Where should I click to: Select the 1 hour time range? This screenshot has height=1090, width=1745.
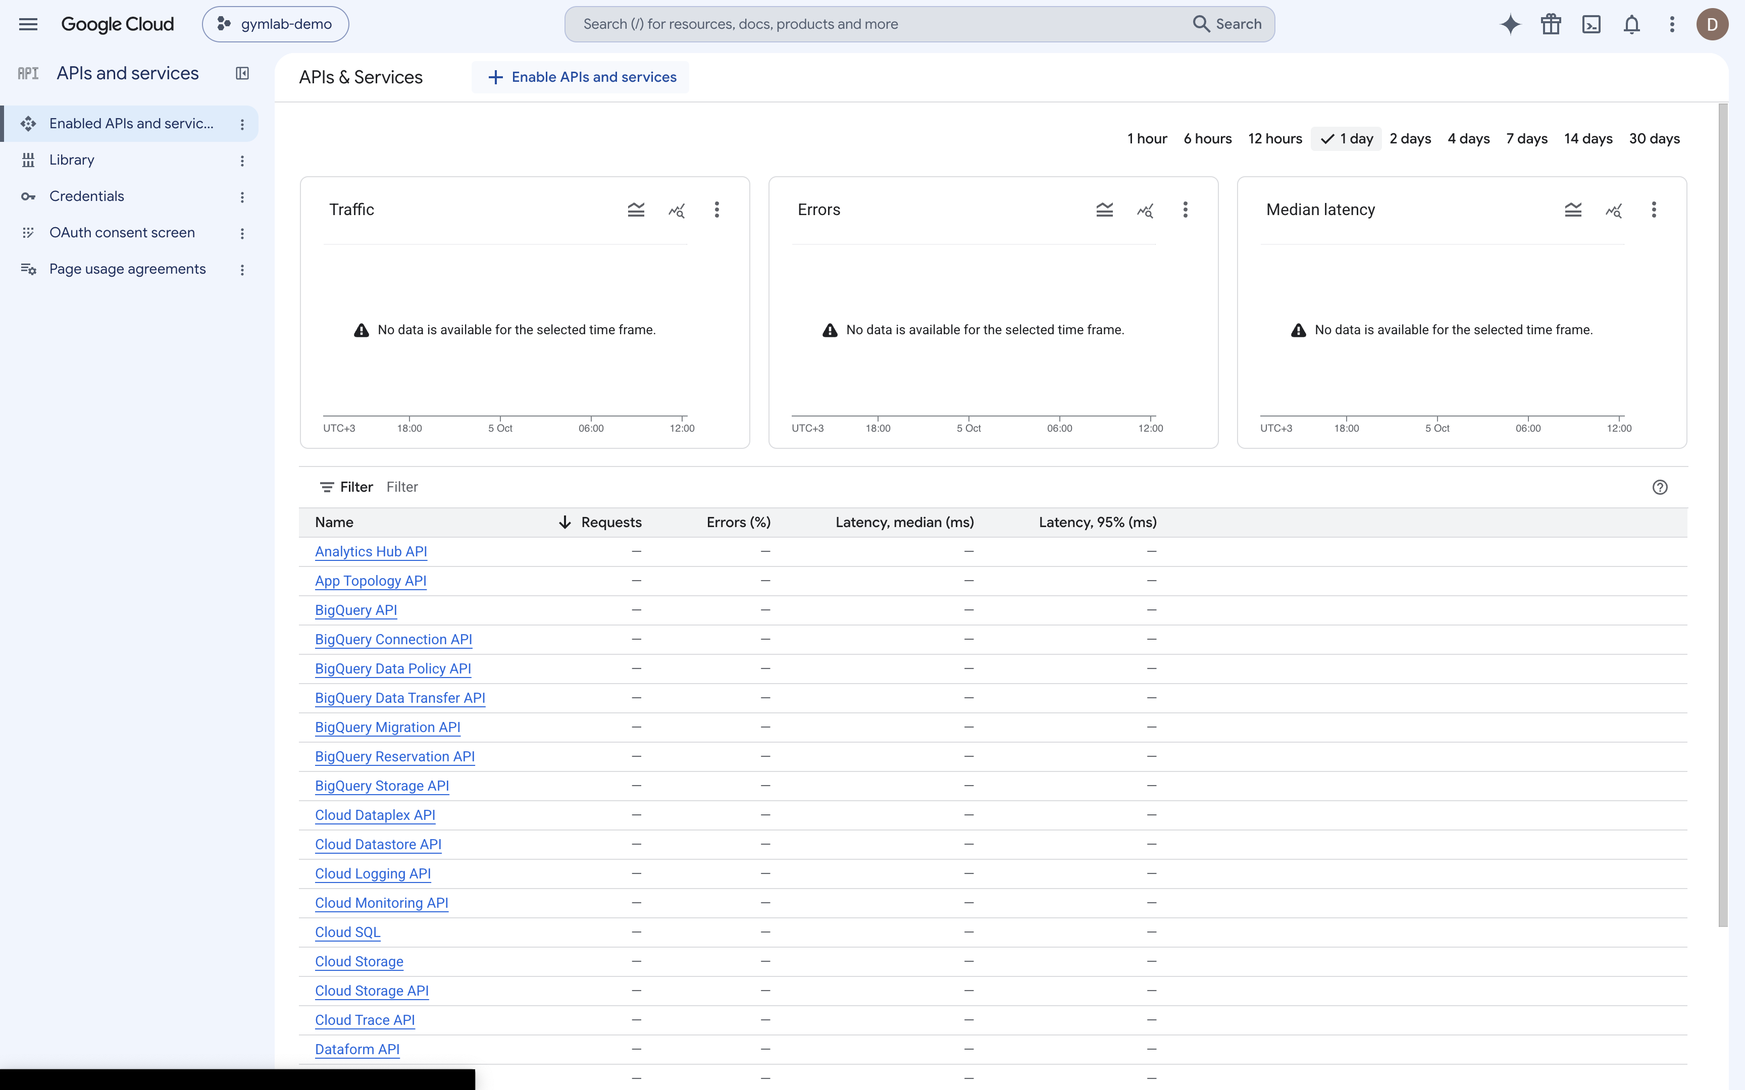click(x=1147, y=138)
